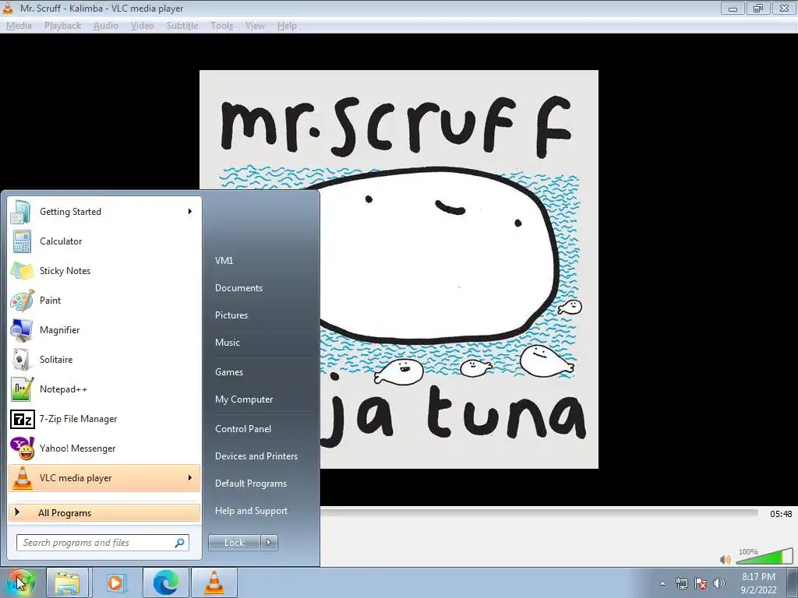Open Help and Support

coord(252,511)
